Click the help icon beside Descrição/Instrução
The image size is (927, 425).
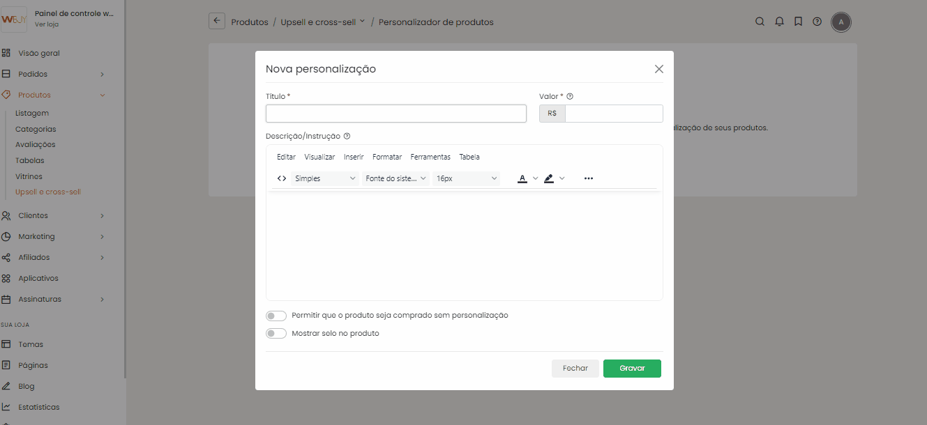pyautogui.click(x=347, y=137)
